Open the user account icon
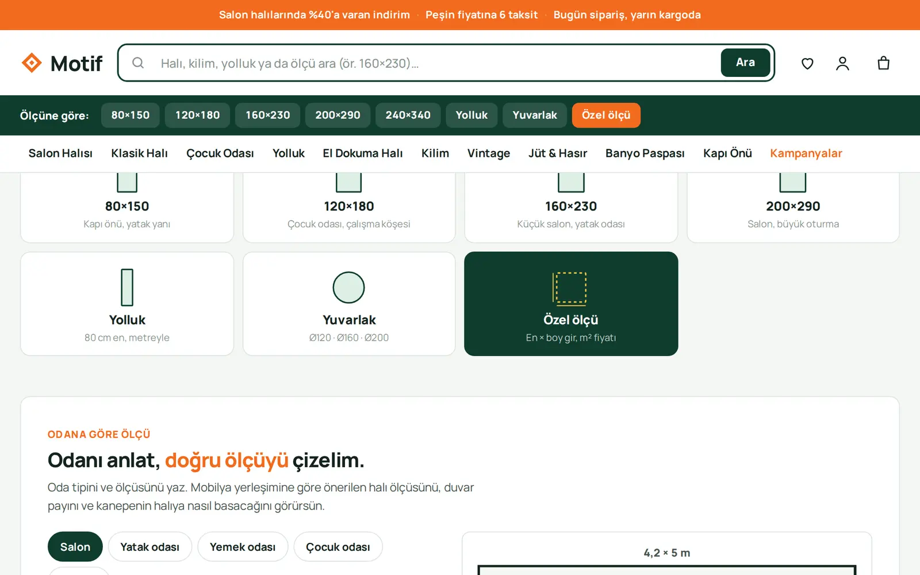The height and width of the screenshot is (575, 920). click(x=842, y=63)
